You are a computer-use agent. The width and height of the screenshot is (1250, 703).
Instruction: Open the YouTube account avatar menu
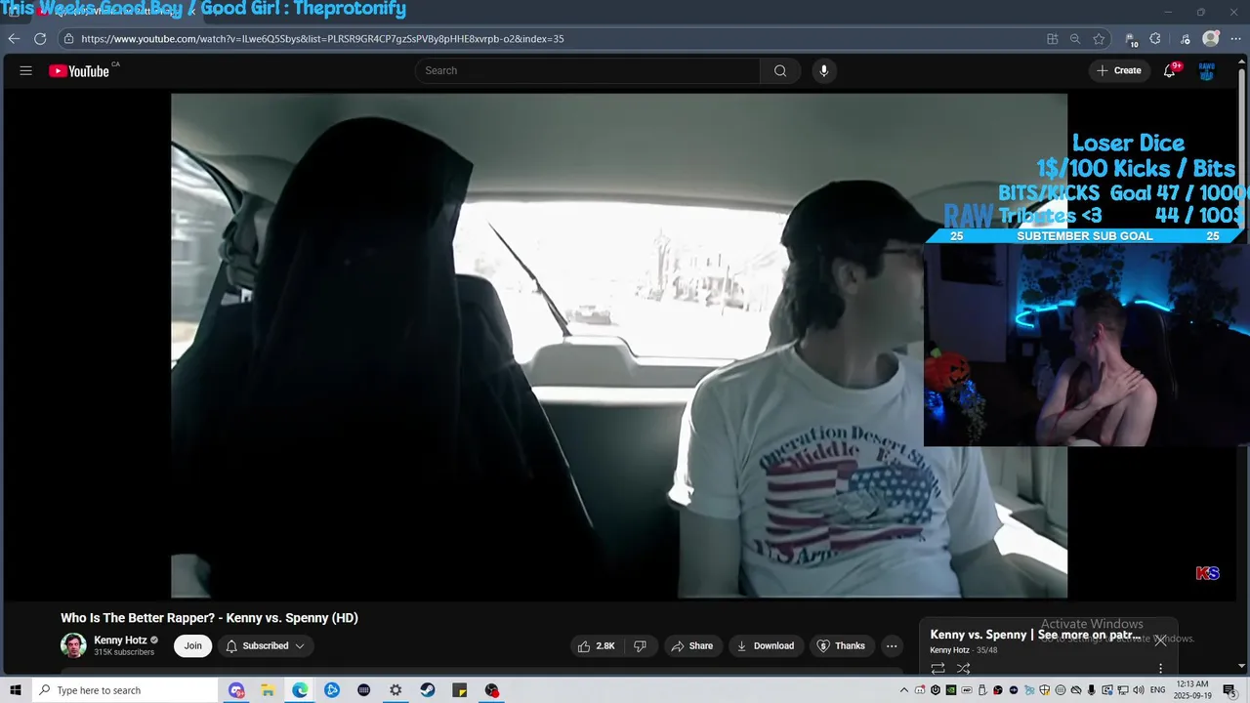click(x=1207, y=70)
